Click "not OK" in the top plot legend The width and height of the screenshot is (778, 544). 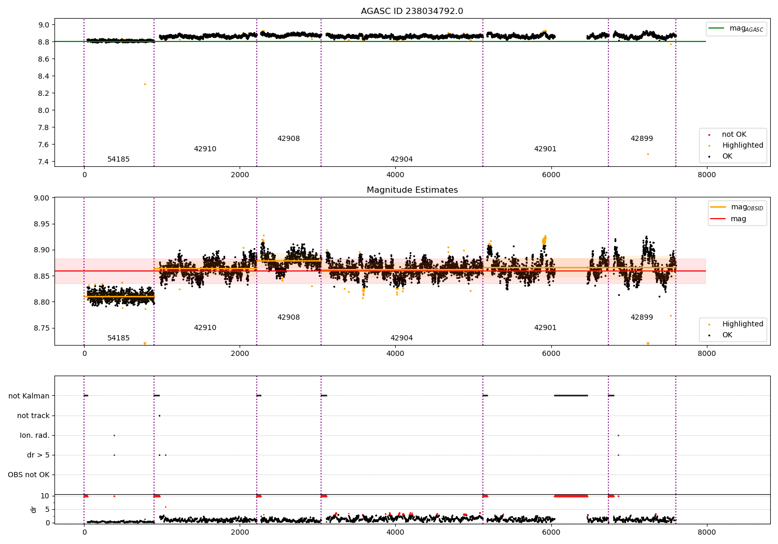click(x=734, y=135)
